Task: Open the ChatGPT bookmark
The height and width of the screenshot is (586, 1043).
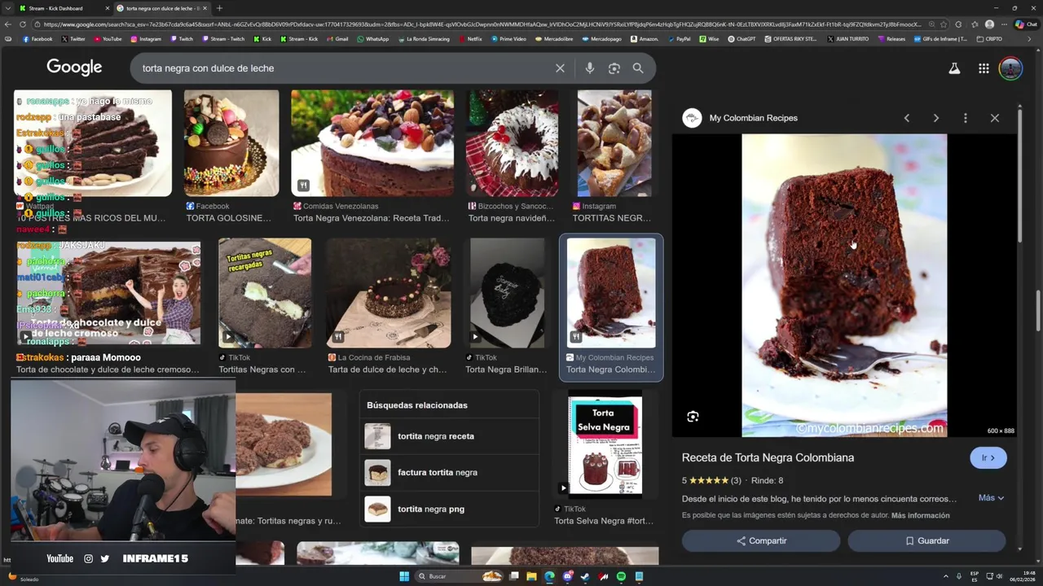Action: coord(742,38)
